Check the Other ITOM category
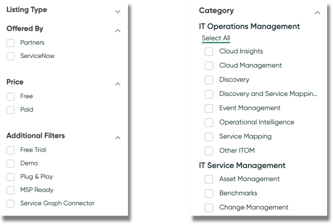The image size is (333, 224). (209, 151)
